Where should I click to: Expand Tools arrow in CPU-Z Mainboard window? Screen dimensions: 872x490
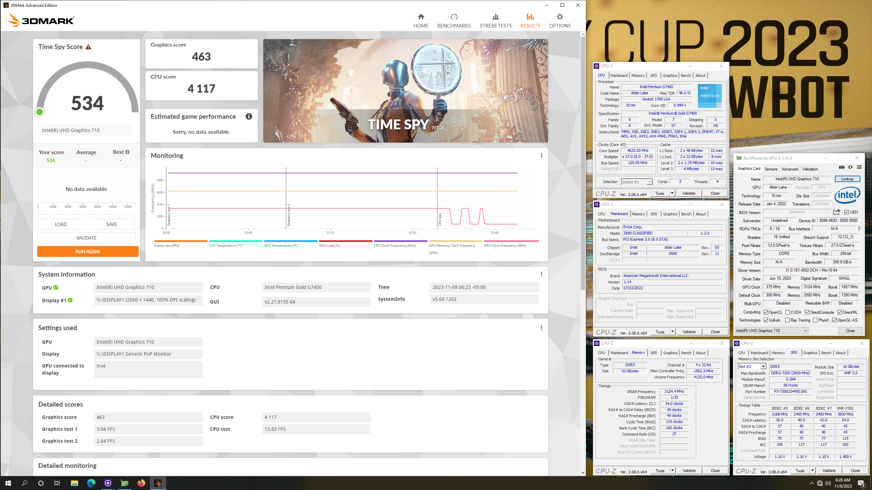(x=672, y=332)
